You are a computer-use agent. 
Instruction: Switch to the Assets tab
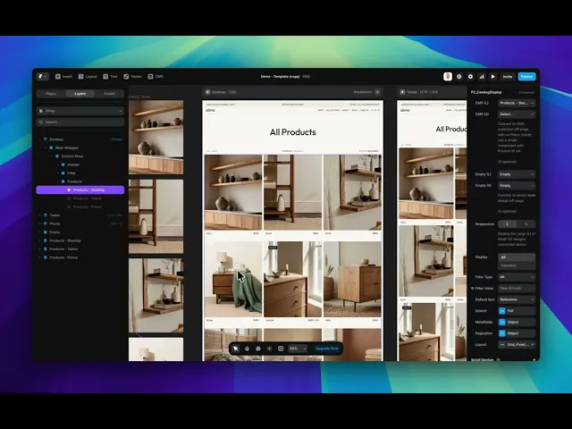109,94
